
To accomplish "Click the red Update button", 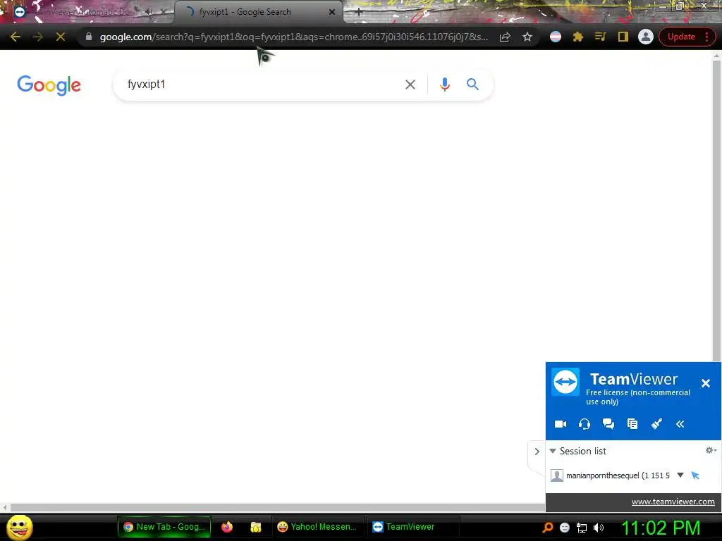I will [x=681, y=37].
